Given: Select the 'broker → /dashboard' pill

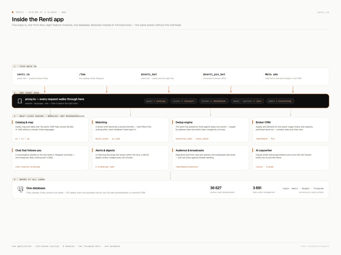Looking at the screenshot, I should point(213,101).
